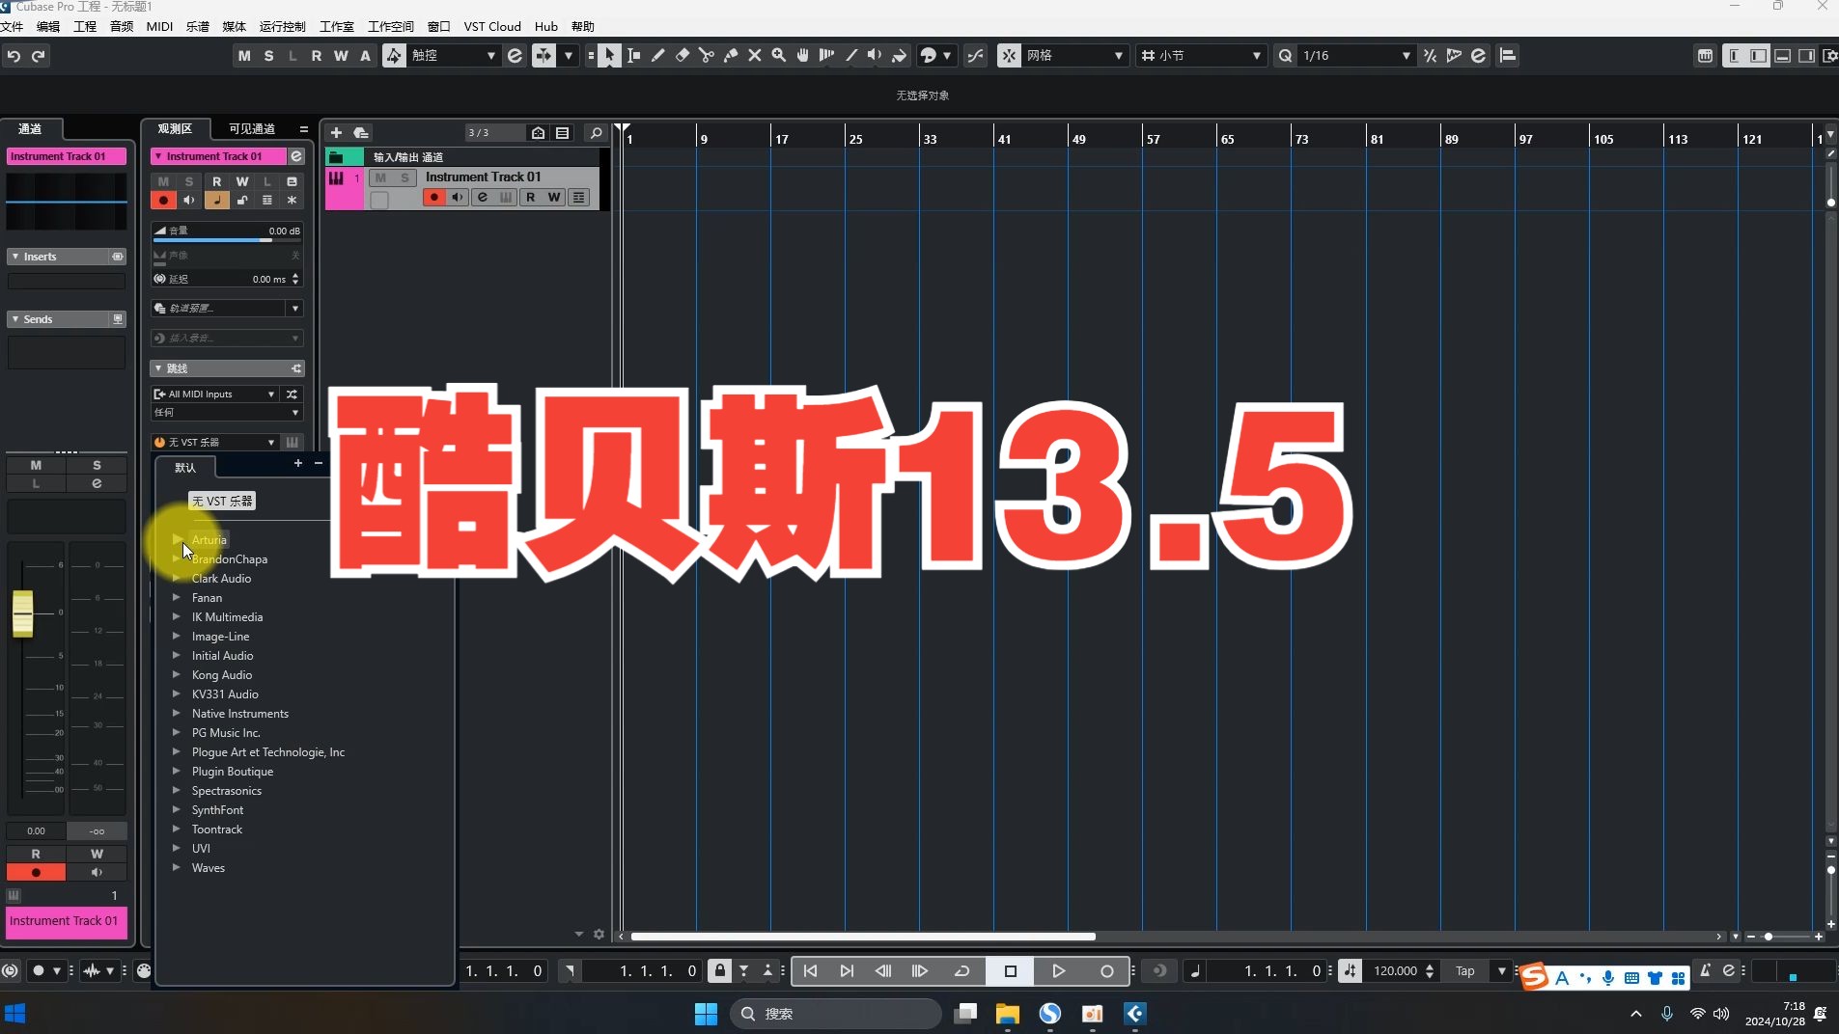Click the Rewind transport button
This screenshot has width=1839, height=1034.
pos(883,971)
